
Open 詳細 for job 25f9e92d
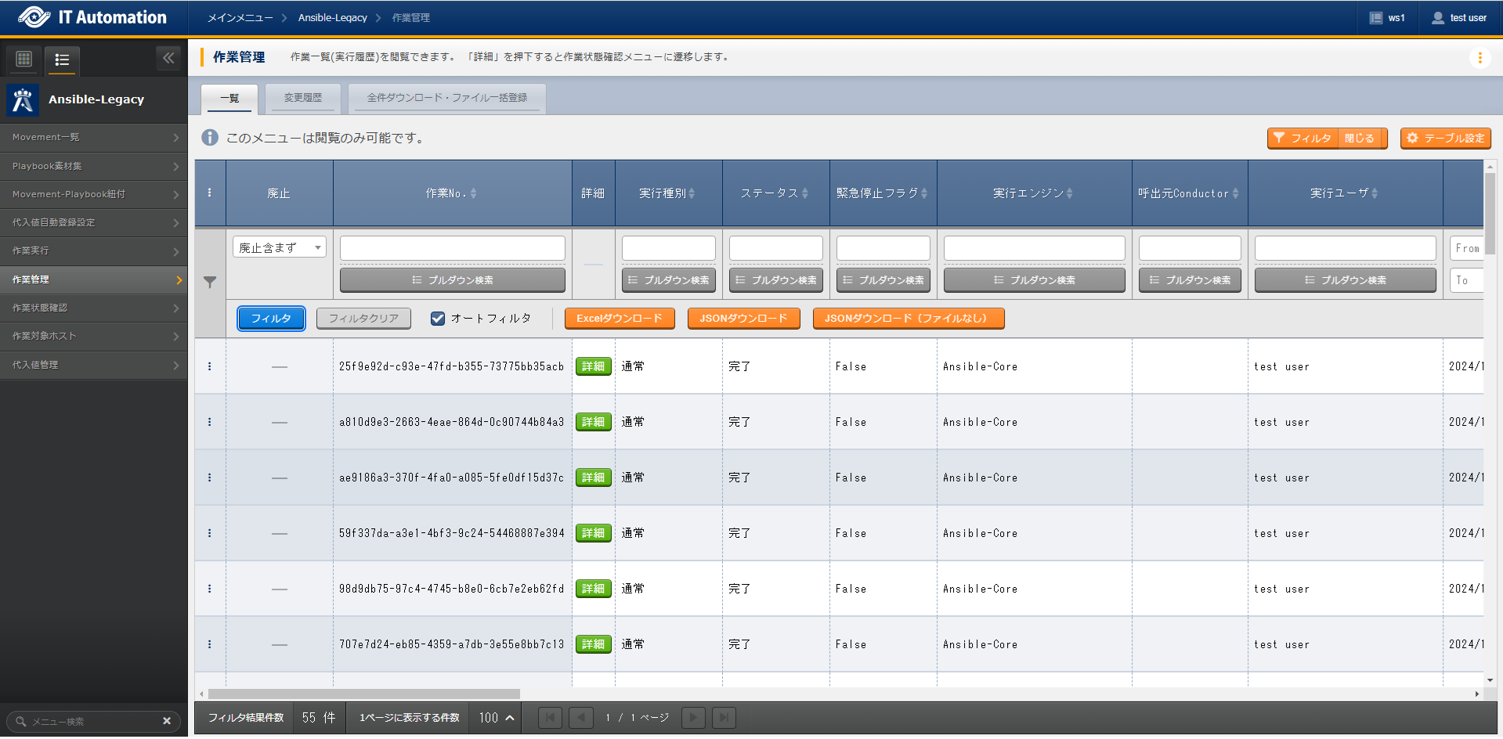593,366
